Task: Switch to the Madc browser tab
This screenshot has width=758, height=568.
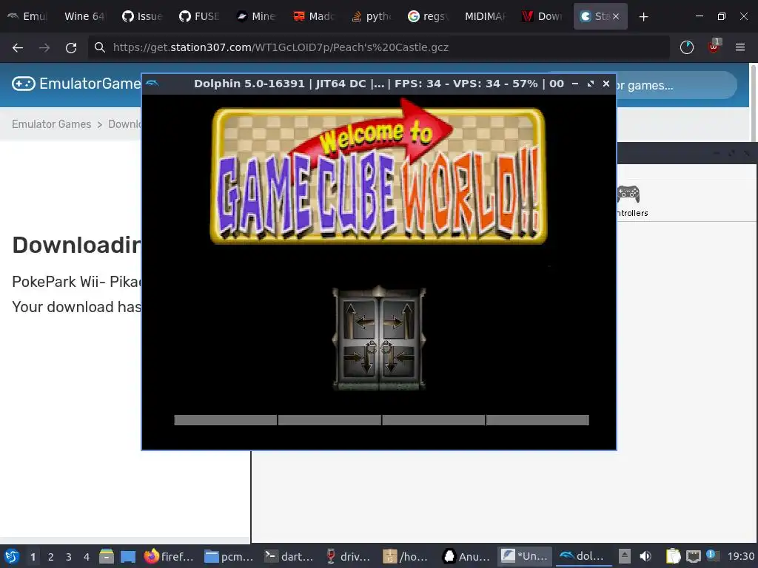Action: click(313, 16)
